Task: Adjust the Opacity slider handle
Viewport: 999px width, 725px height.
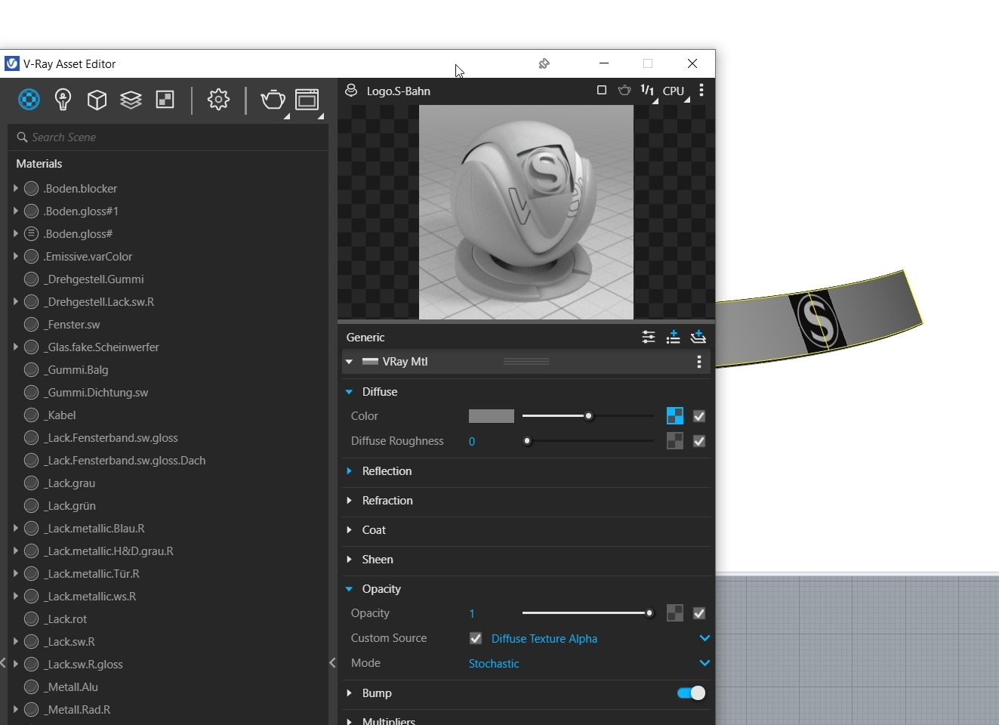Action: (x=649, y=613)
